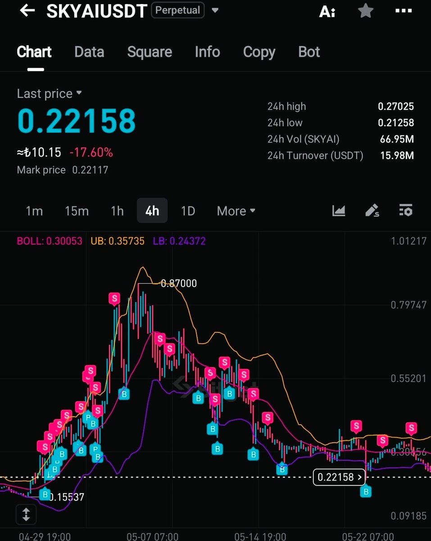This screenshot has height=541, width=431.
Task: Tap the 24h low value 0.21258
Action: click(x=396, y=123)
